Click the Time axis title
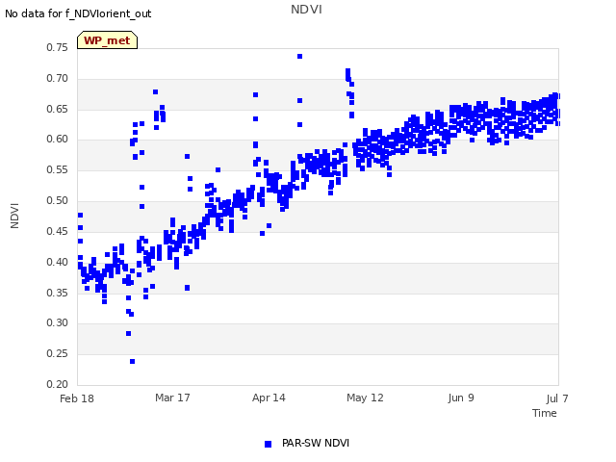The image size is (616, 462). click(545, 413)
